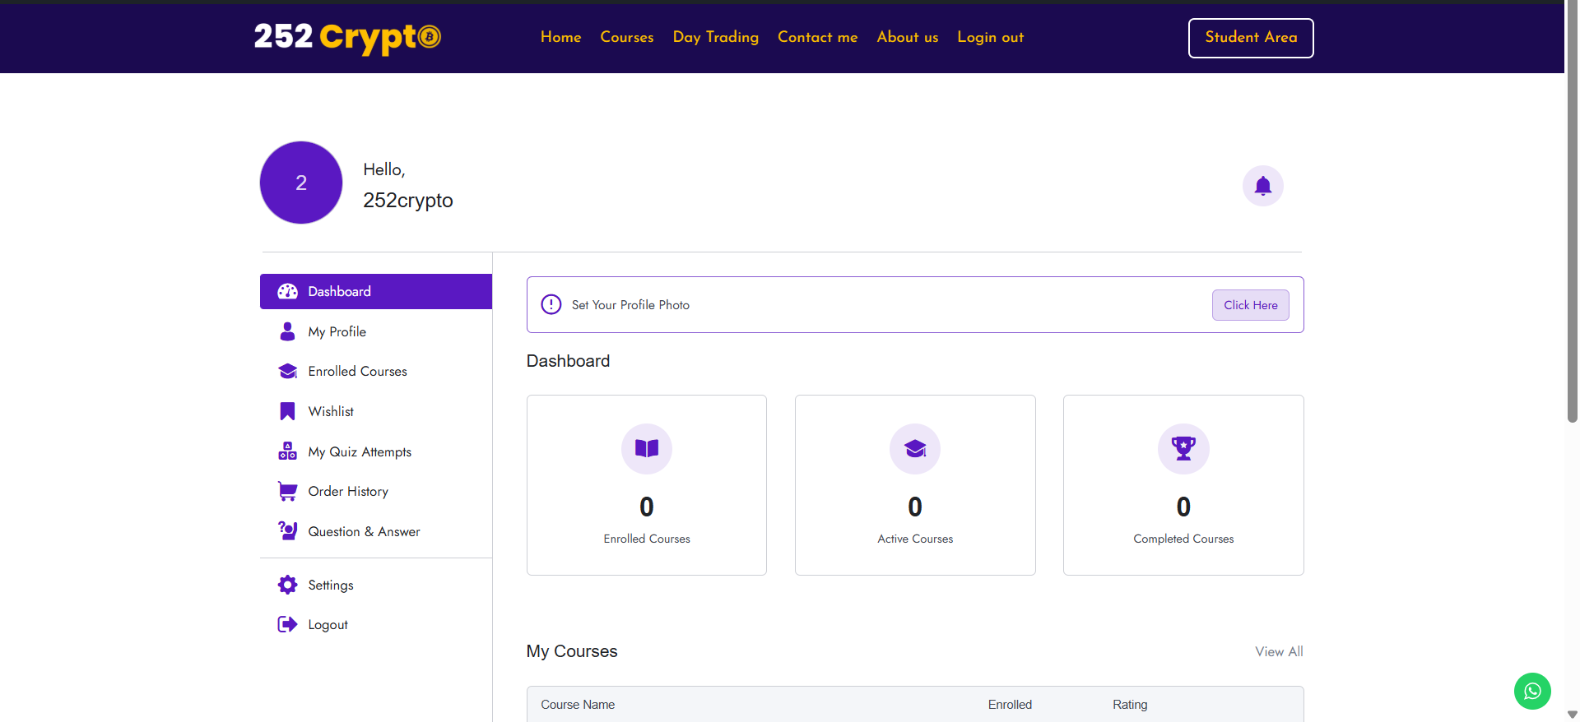Viewport: 1580px width, 722px height.
Task: Click the Order History cart icon
Action: click(287, 492)
